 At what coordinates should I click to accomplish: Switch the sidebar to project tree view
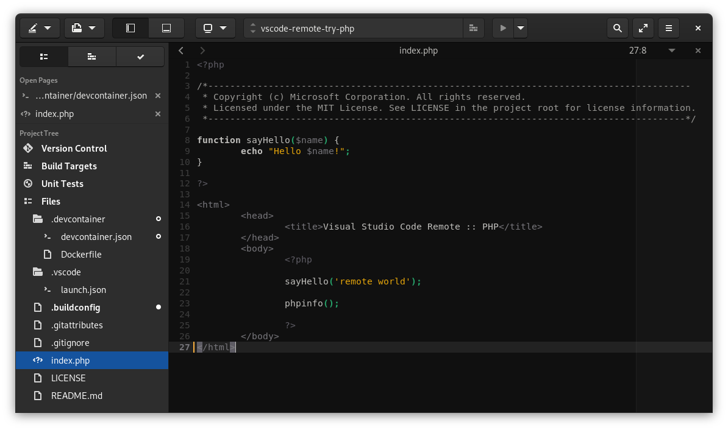coord(91,57)
